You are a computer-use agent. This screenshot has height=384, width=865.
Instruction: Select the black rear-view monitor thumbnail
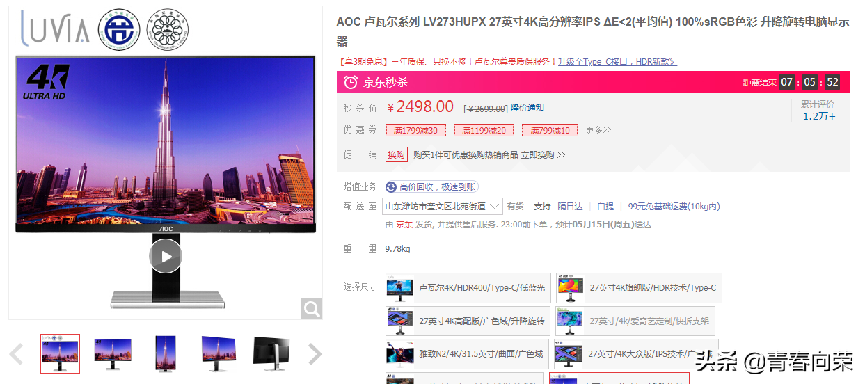(x=271, y=354)
